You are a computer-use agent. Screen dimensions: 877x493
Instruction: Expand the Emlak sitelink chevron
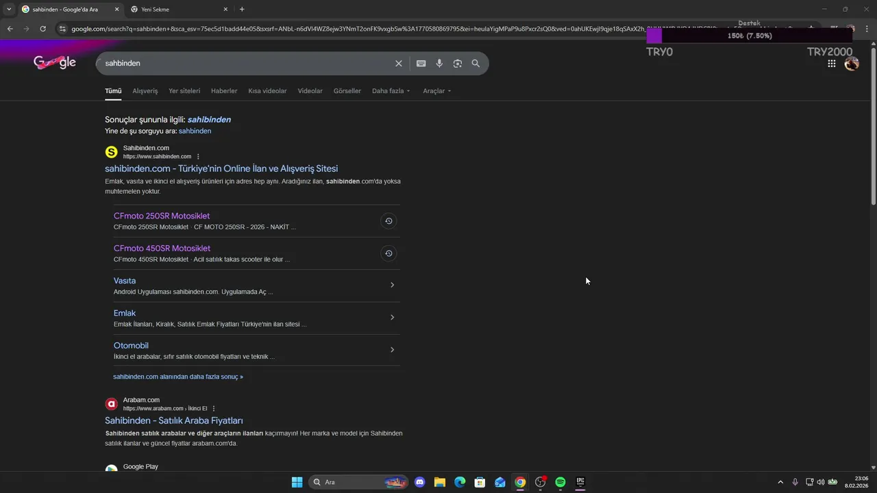tap(392, 317)
